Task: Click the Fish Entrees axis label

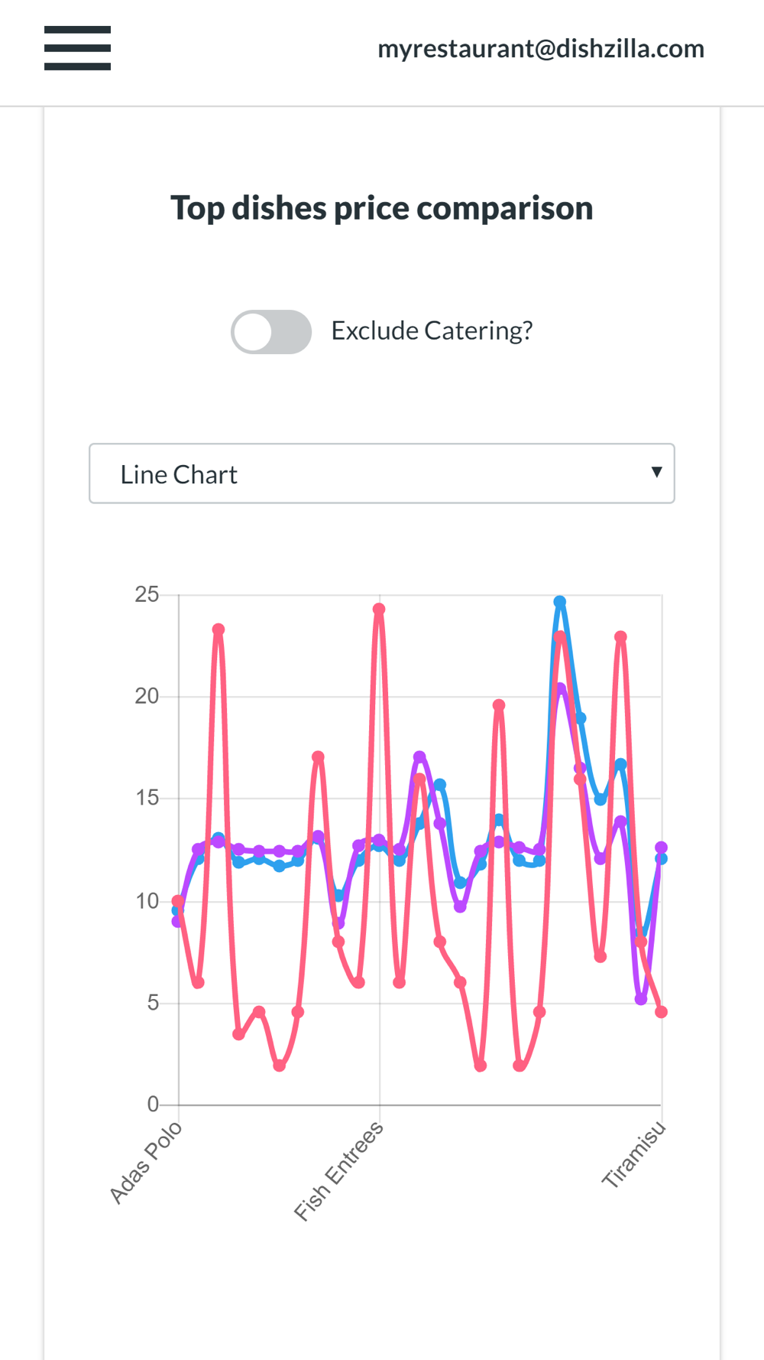Action: tap(338, 1171)
